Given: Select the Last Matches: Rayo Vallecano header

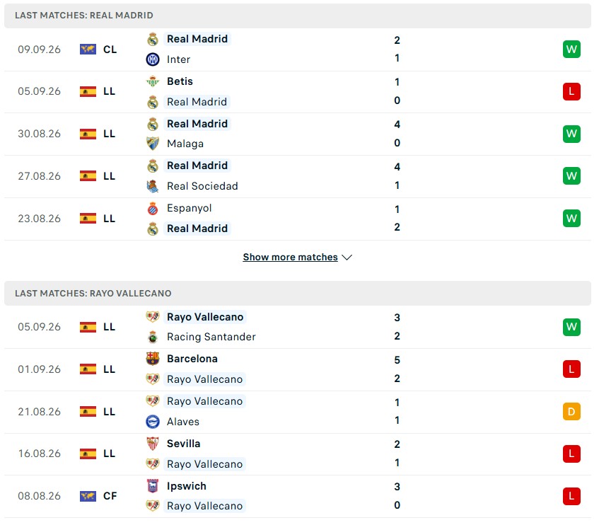Looking at the screenshot, I should click(298, 294).
